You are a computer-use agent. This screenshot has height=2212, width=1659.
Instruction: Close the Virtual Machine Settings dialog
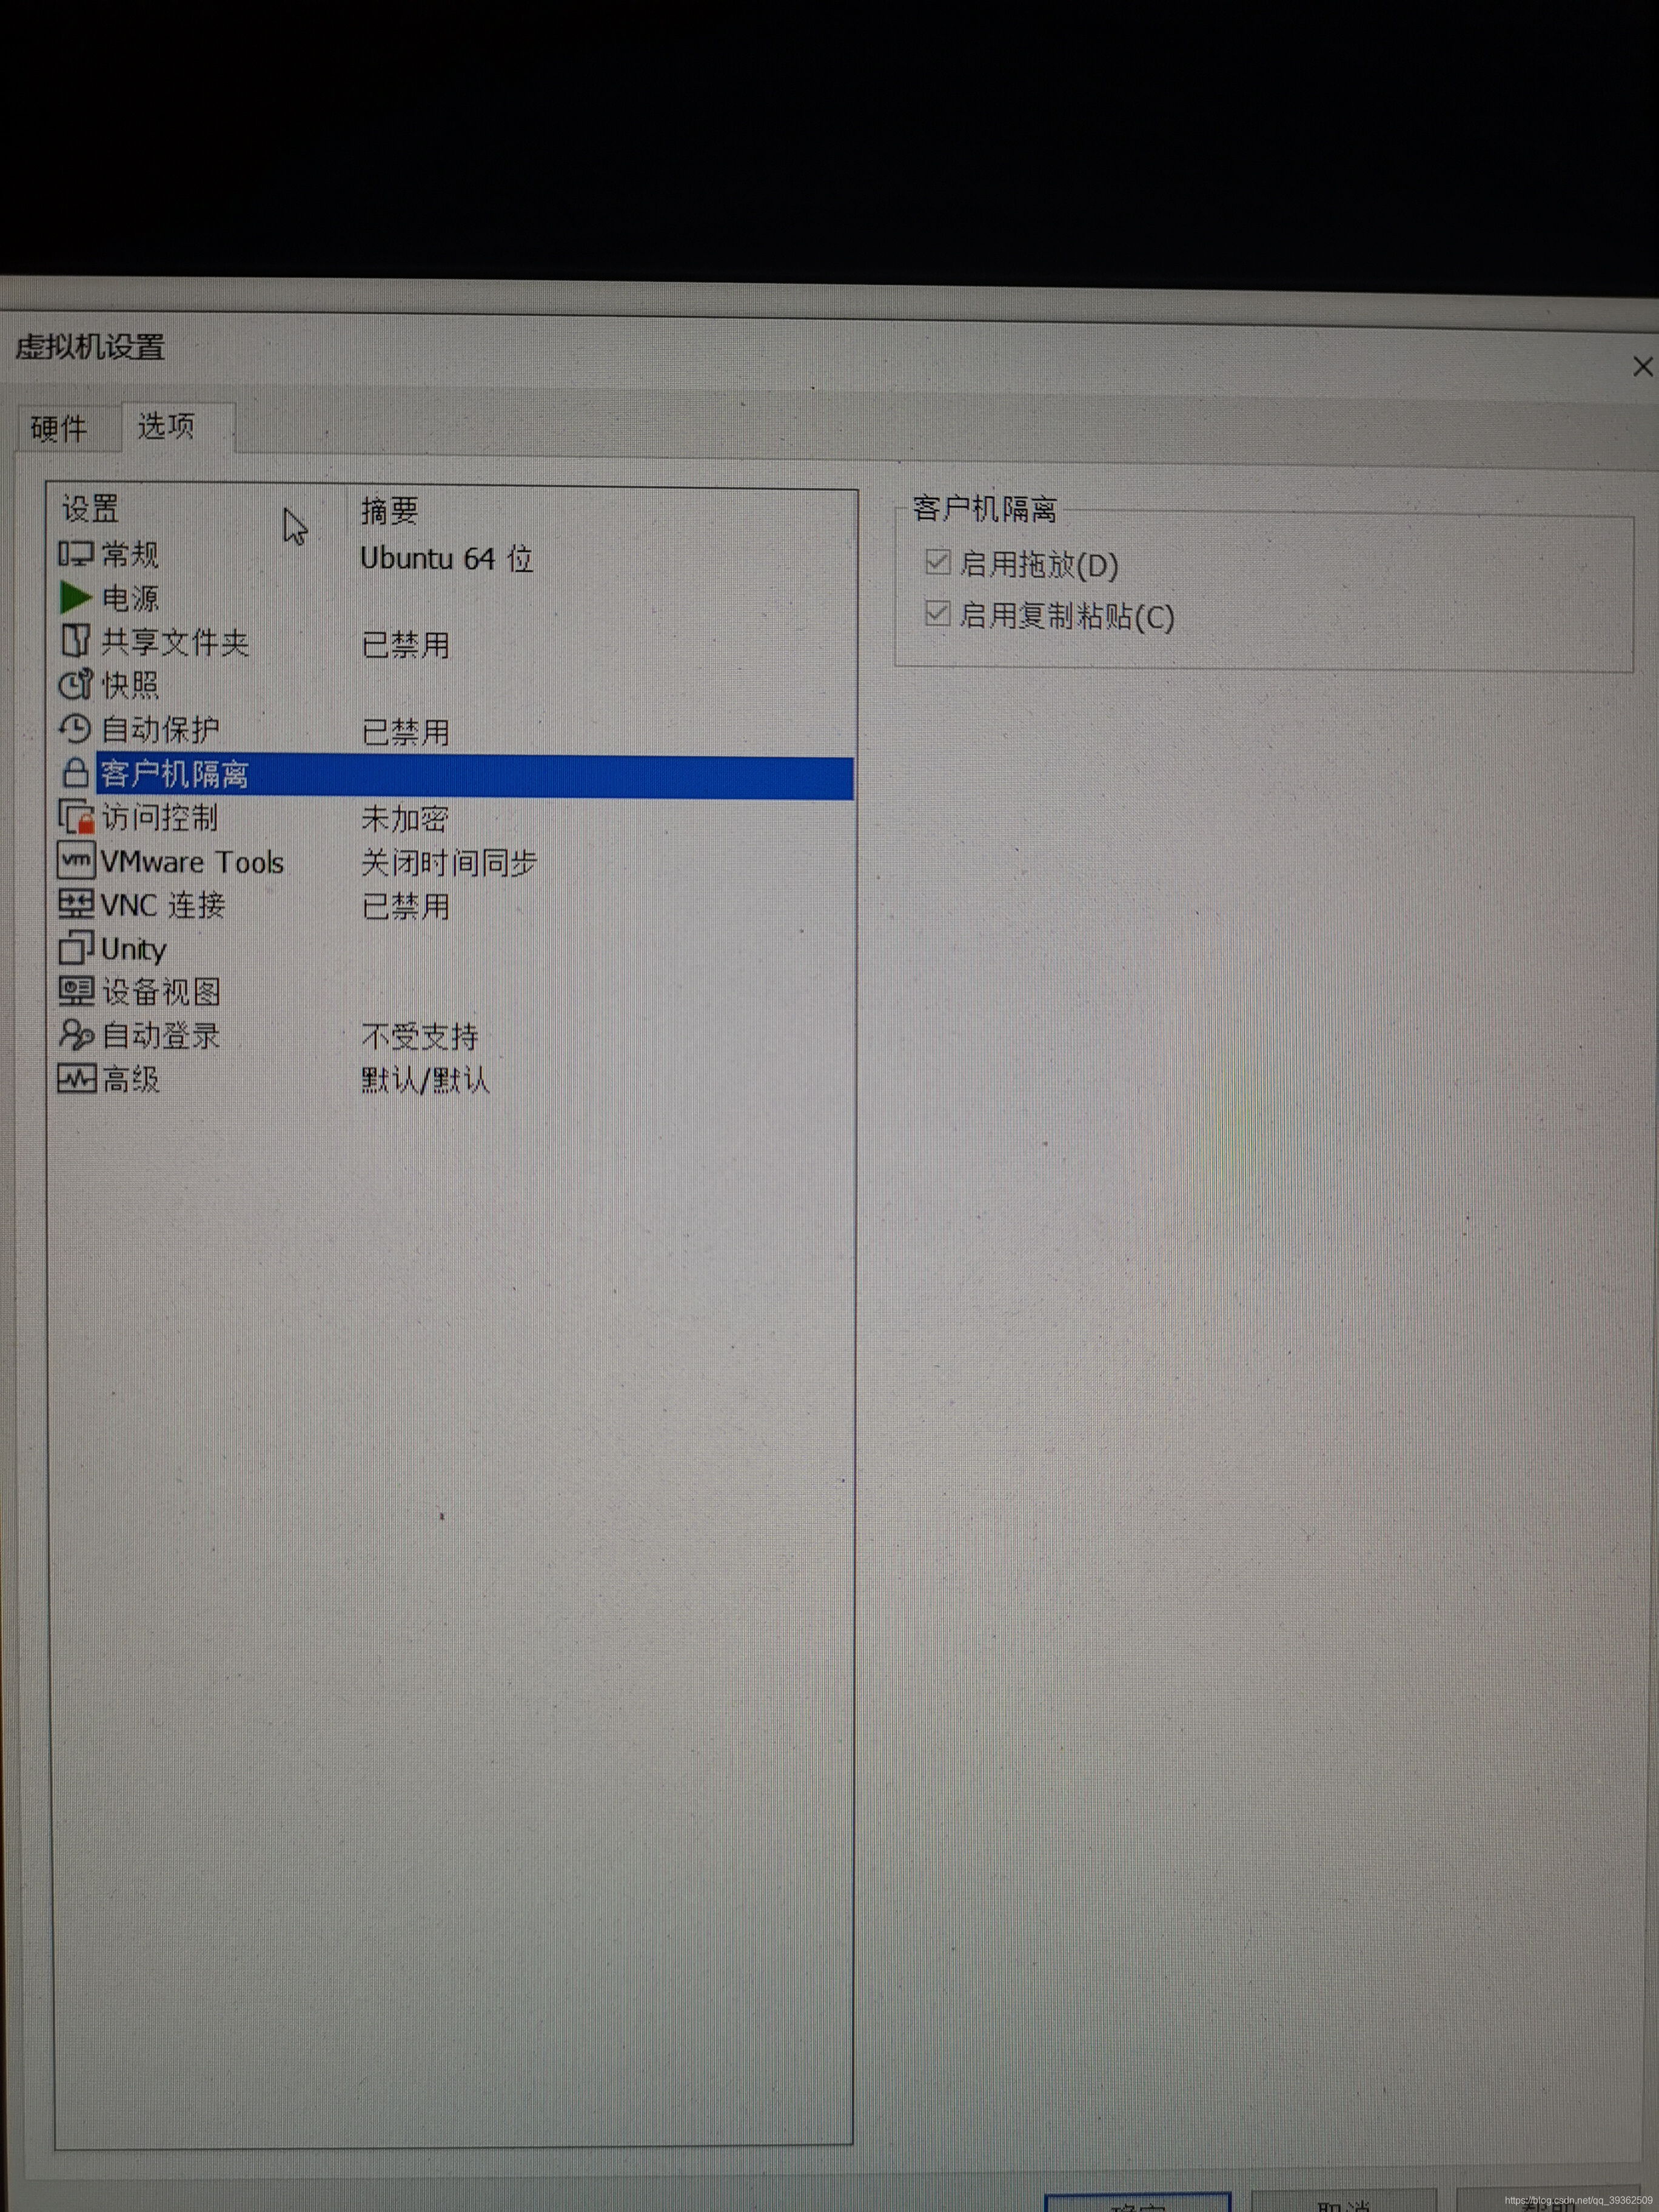click(x=1642, y=367)
